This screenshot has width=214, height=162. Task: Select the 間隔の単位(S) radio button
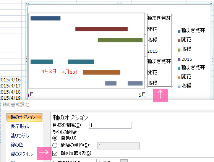pos(55,145)
